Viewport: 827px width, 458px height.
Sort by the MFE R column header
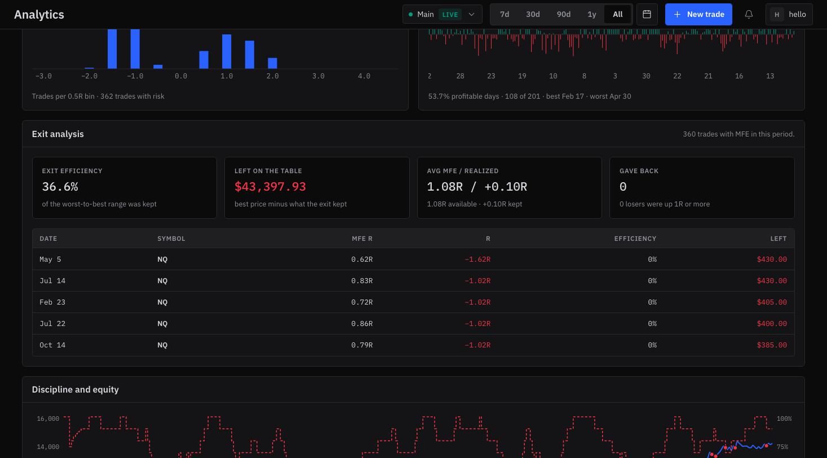click(362, 239)
